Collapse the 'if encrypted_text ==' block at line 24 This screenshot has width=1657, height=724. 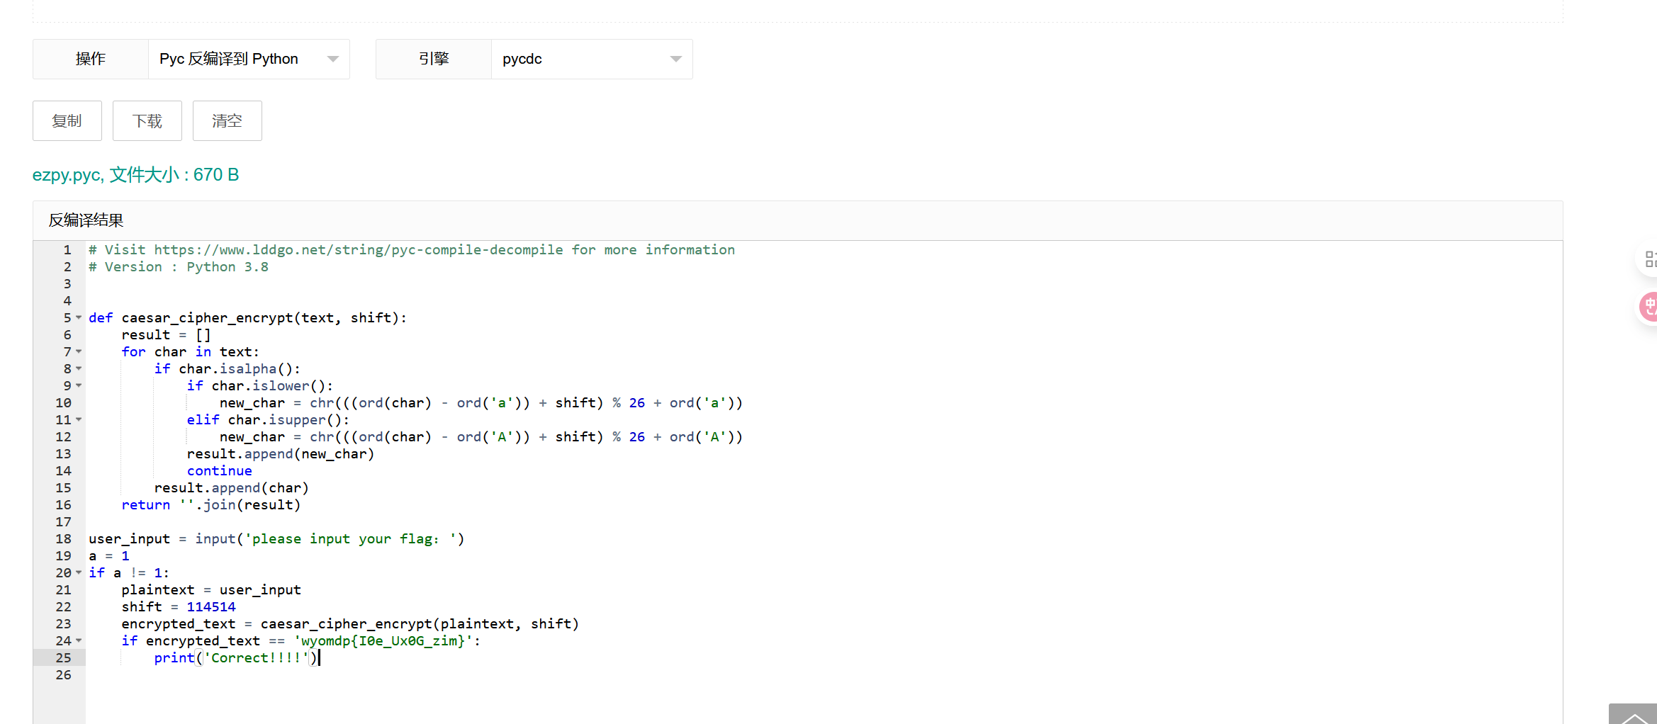79,641
